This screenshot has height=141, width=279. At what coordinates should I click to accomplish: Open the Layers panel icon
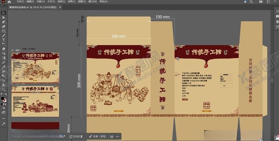coord(277,22)
